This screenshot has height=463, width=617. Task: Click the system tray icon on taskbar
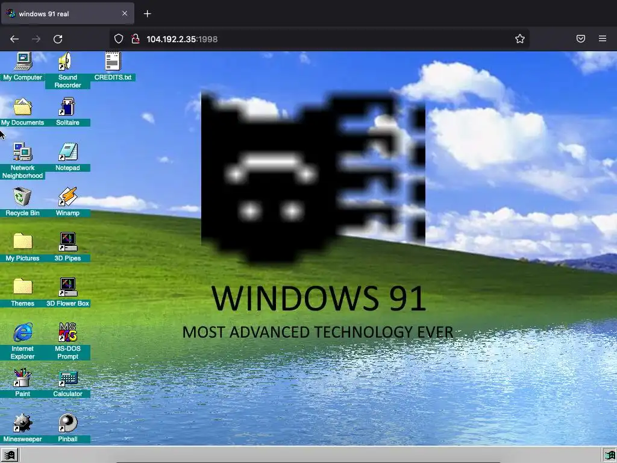610,456
